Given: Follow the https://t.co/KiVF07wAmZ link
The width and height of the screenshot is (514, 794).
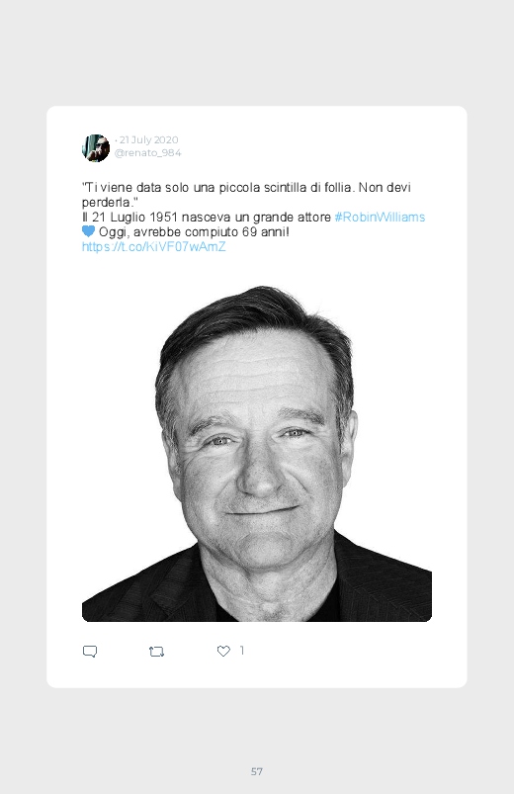Looking at the screenshot, I should [154, 247].
